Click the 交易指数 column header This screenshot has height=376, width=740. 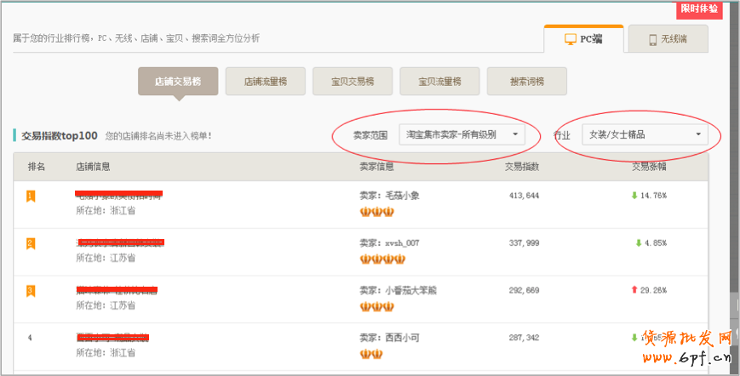[521, 166]
